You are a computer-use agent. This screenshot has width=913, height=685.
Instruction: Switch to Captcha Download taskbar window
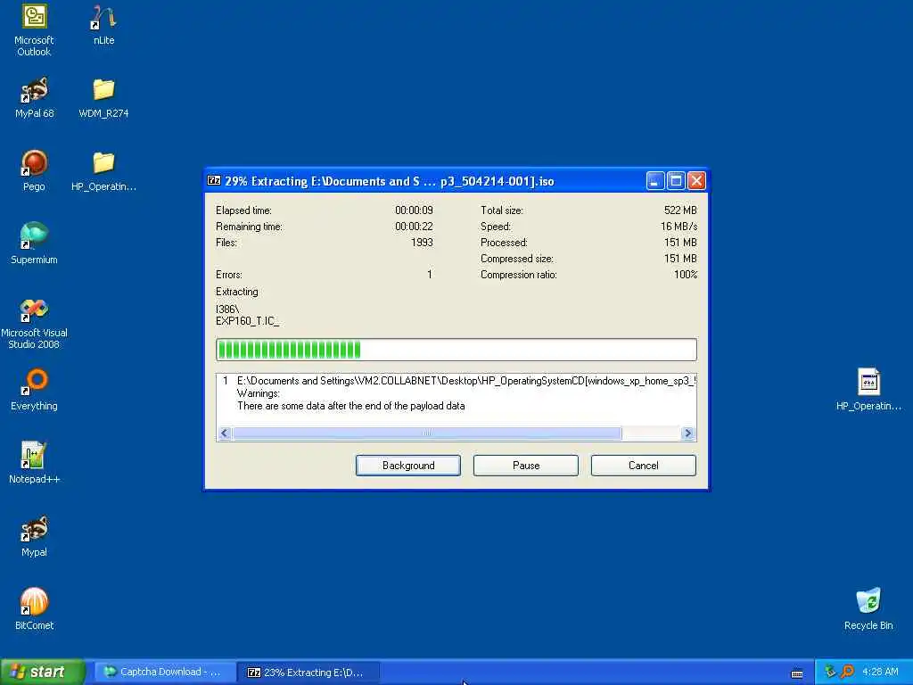tap(165, 672)
